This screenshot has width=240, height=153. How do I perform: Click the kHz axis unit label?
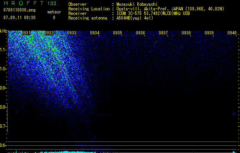[x=3, y=31]
